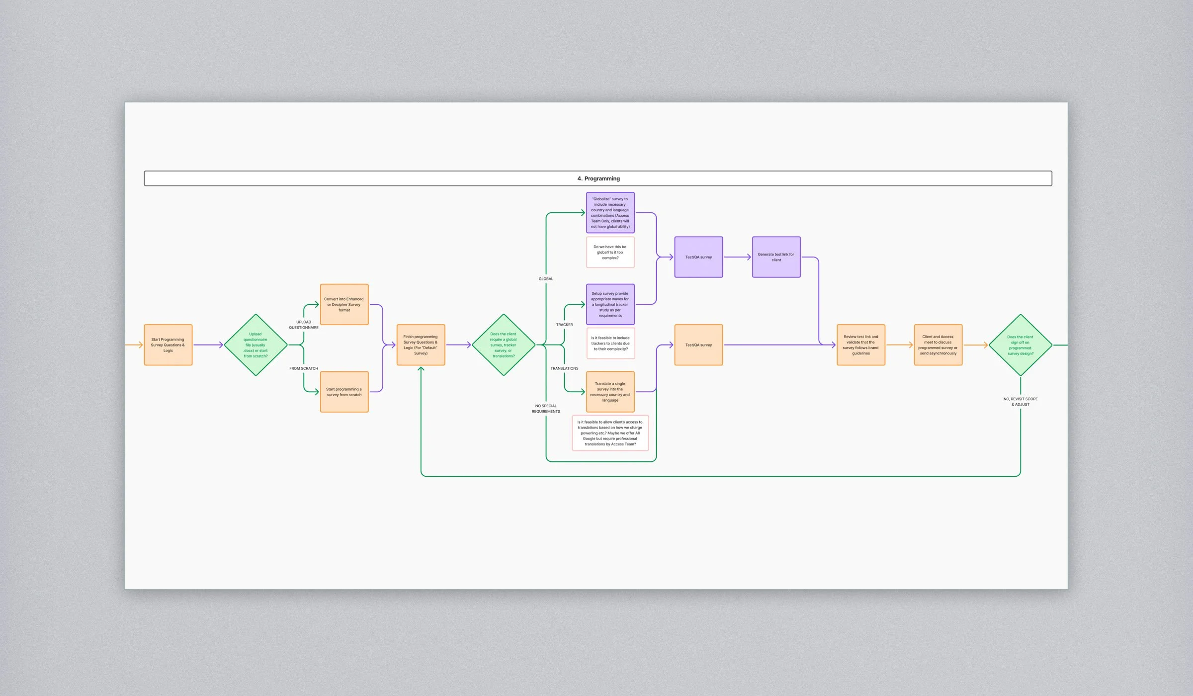Select the 'Client and Access meet to discuss' box

[x=938, y=345]
